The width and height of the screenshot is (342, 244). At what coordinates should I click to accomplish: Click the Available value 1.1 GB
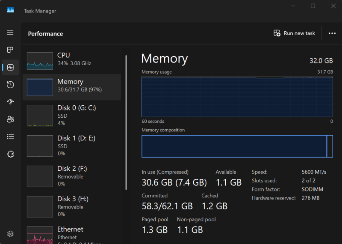pos(229,182)
